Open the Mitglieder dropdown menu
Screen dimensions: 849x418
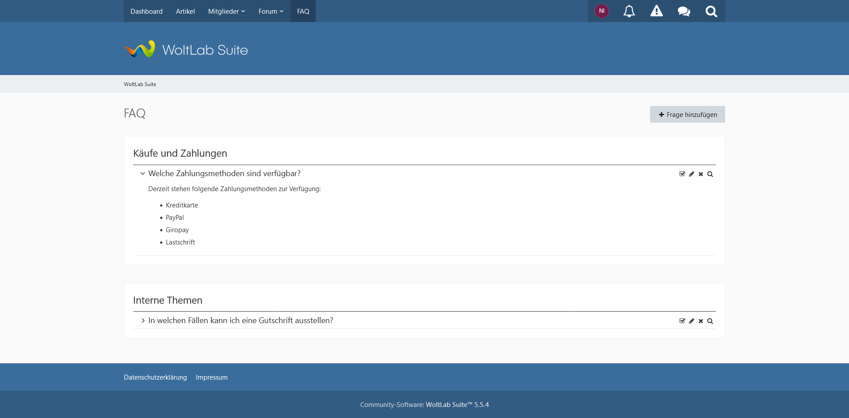click(x=226, y=11)
